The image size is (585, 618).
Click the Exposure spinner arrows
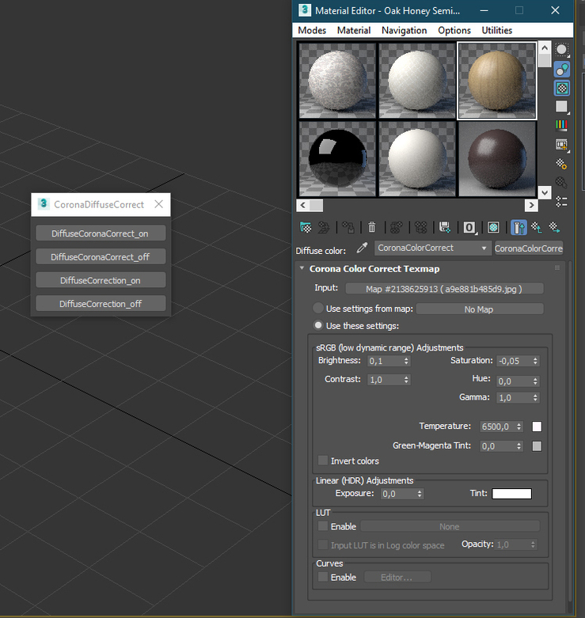420,494
